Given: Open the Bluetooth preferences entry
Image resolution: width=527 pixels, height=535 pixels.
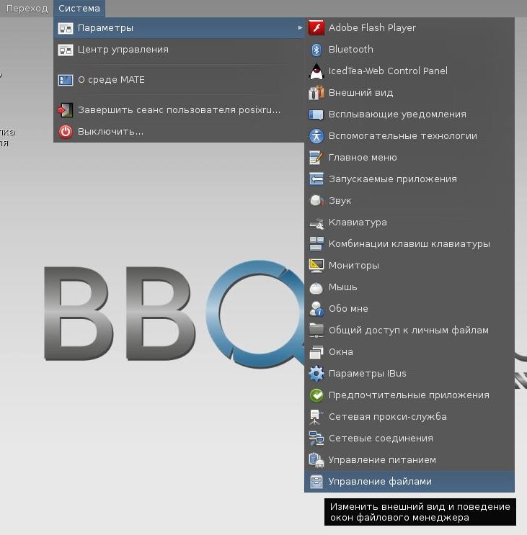Looking at the screenshot, I should (x=409, y=50).
